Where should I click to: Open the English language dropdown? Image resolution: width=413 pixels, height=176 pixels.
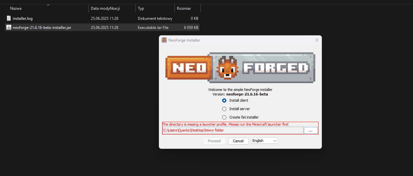click(264, 141)
